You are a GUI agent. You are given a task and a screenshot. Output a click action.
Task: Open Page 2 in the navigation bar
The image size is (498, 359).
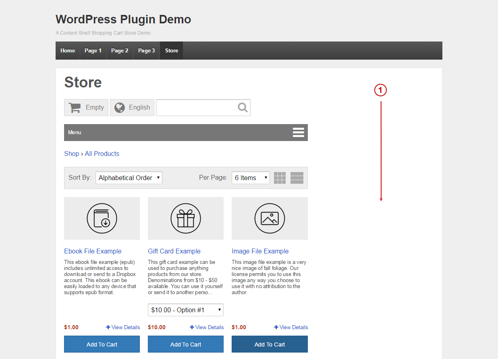[120, 50]
